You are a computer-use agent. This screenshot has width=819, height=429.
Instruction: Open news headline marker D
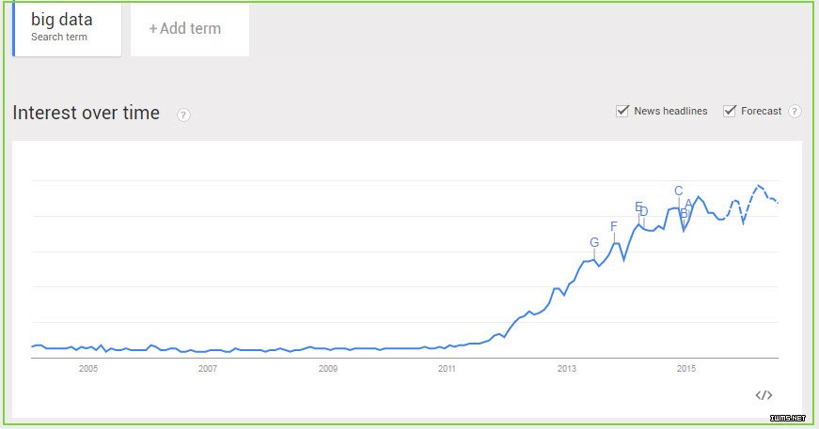[x=644, y=211]
